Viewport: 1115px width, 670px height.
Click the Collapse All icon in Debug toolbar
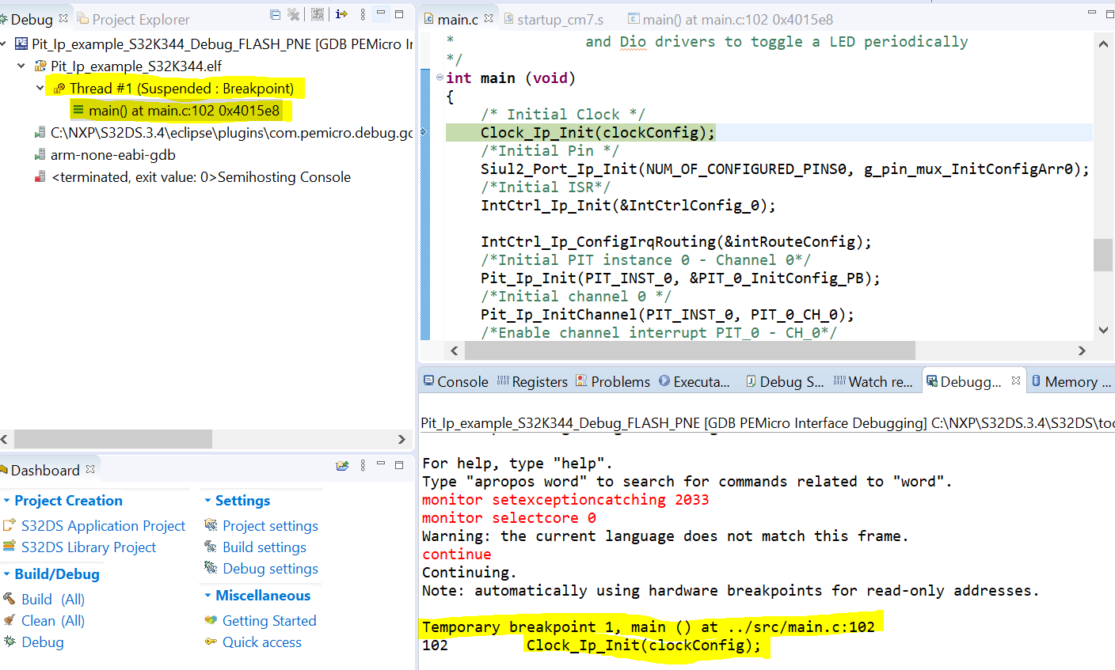point(275,13)
